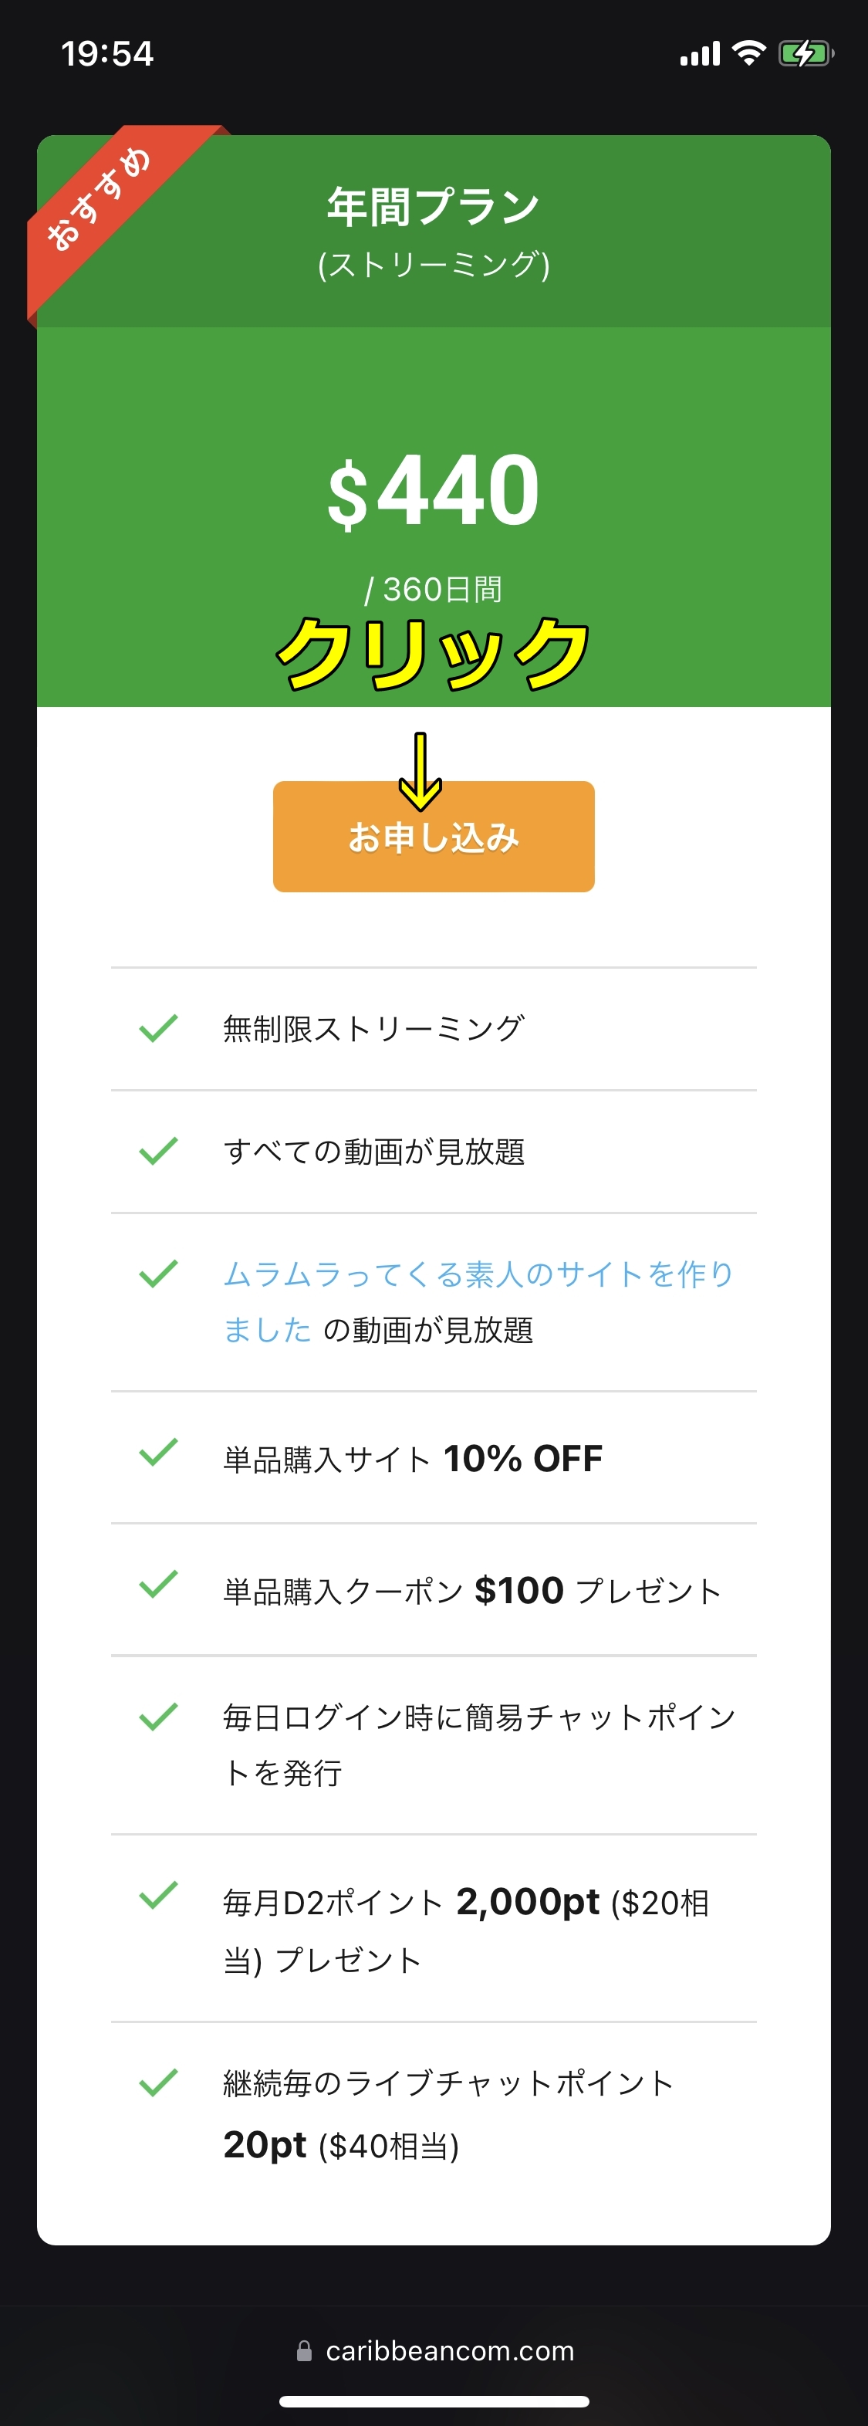
Task: Tap the Wi-Fi status icon
Action: tap(748, 54)
